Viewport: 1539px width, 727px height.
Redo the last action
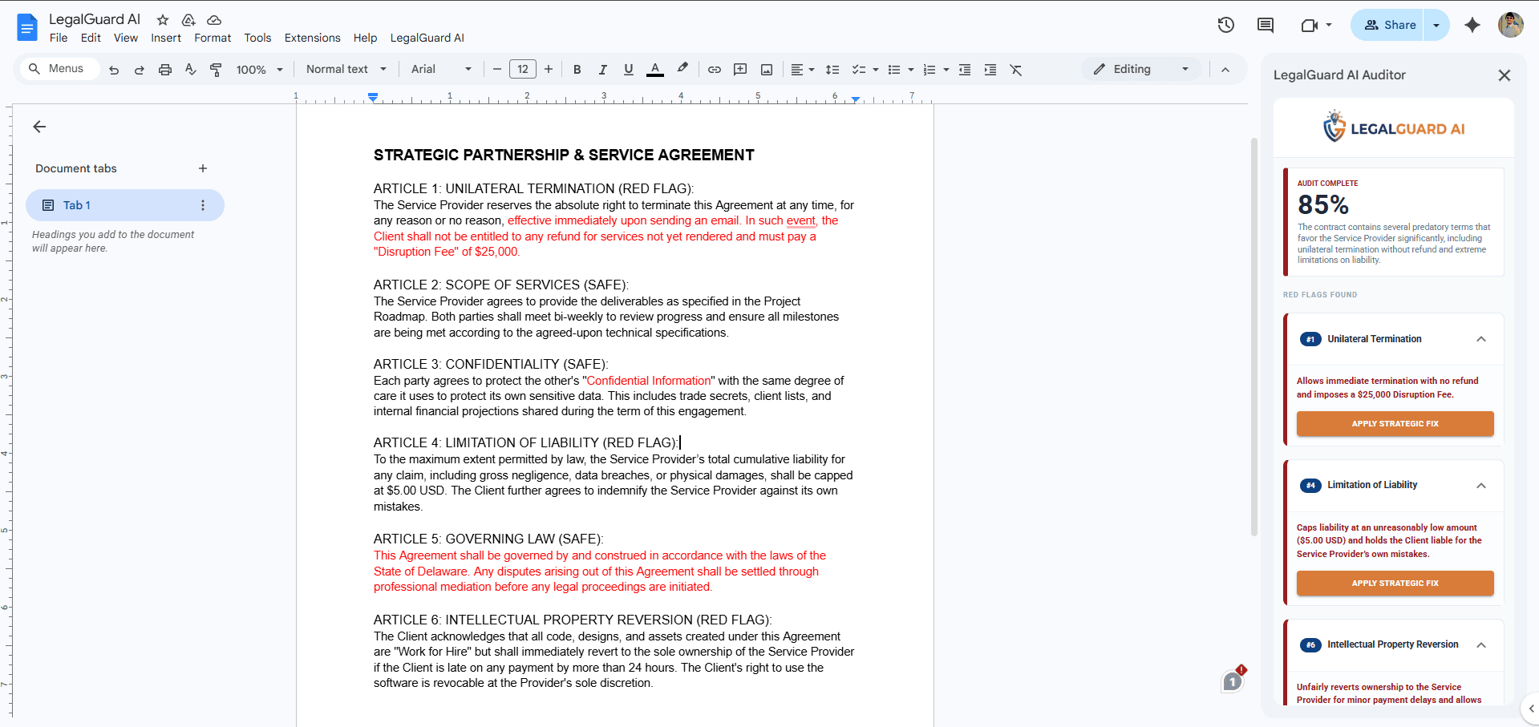click(140, 70)
